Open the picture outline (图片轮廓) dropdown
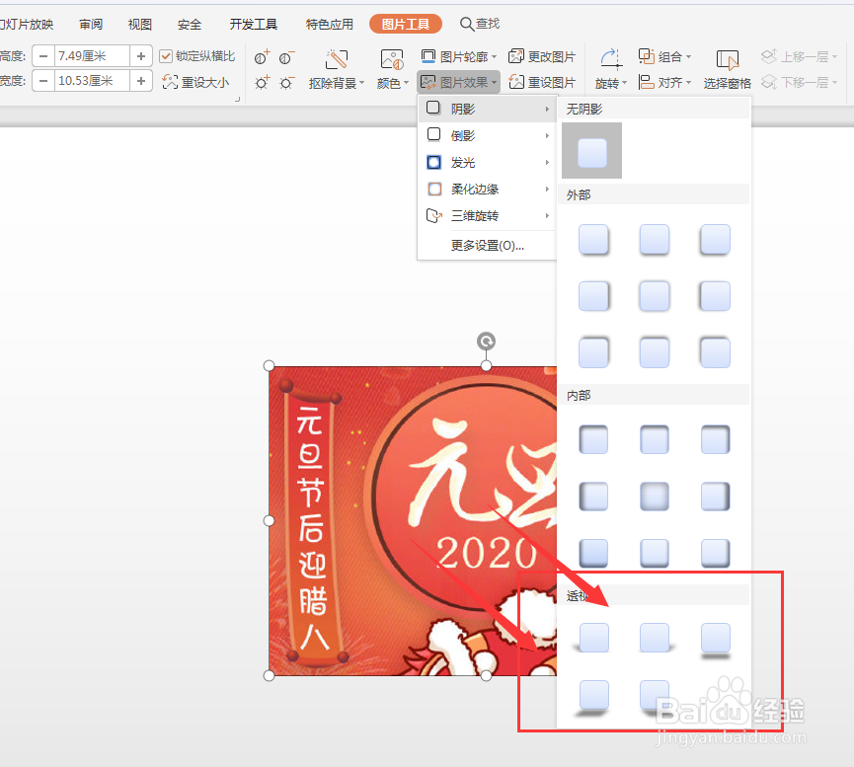854x767 pixels. coord(458,56)
